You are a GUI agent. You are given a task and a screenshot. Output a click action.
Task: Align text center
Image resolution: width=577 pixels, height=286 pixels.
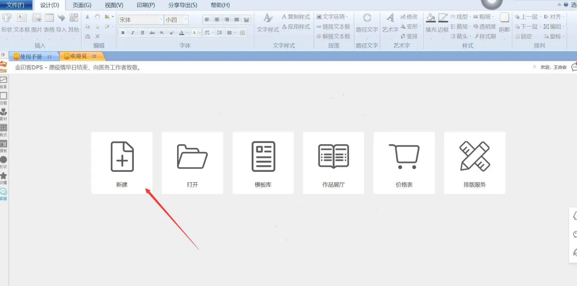click(x=217, y=19)
